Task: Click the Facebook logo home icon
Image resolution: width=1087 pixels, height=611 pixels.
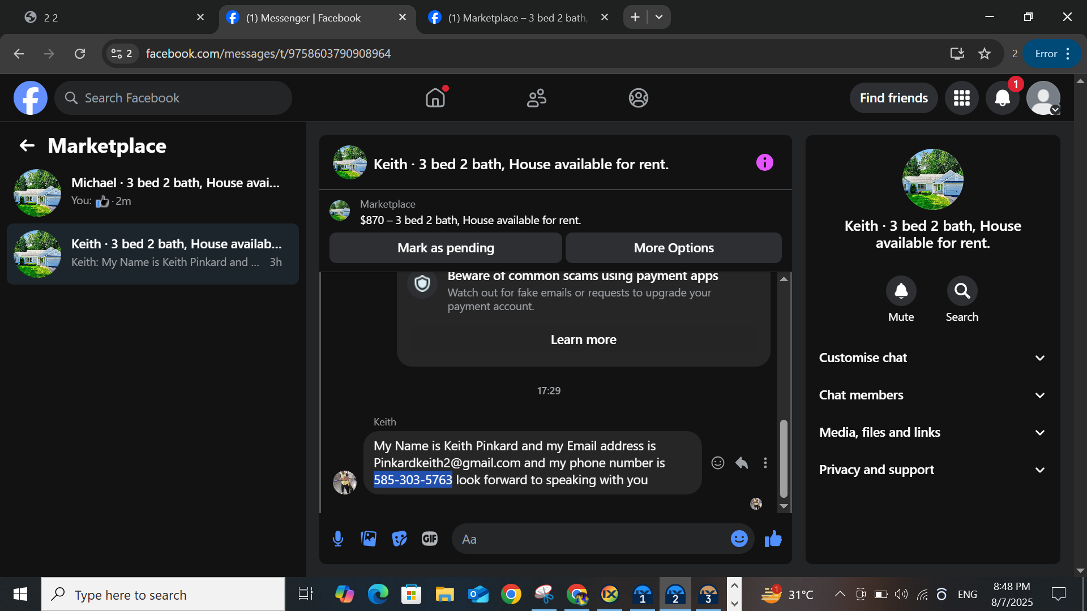Action: pyautogui.click(x=31, y=98)
